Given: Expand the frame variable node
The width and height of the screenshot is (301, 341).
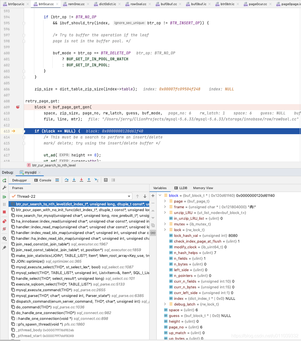Looking at the screenshot, I should pos(165,207).
